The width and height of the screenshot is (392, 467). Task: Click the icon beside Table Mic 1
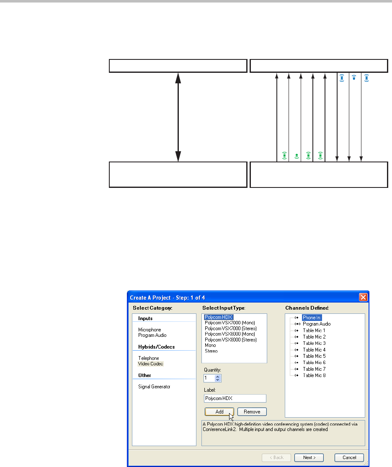click(x=297, y=331)
